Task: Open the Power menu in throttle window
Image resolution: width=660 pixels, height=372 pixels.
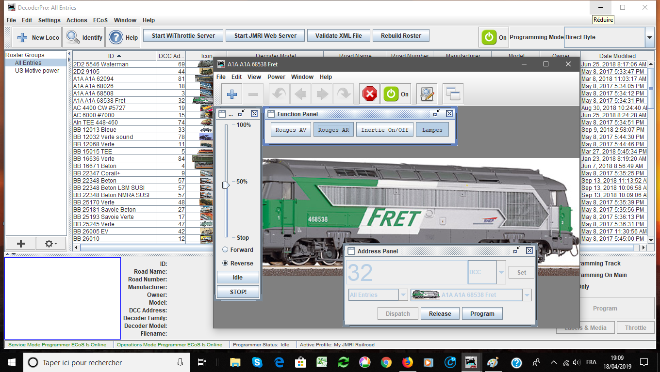Action: (276, 77)
